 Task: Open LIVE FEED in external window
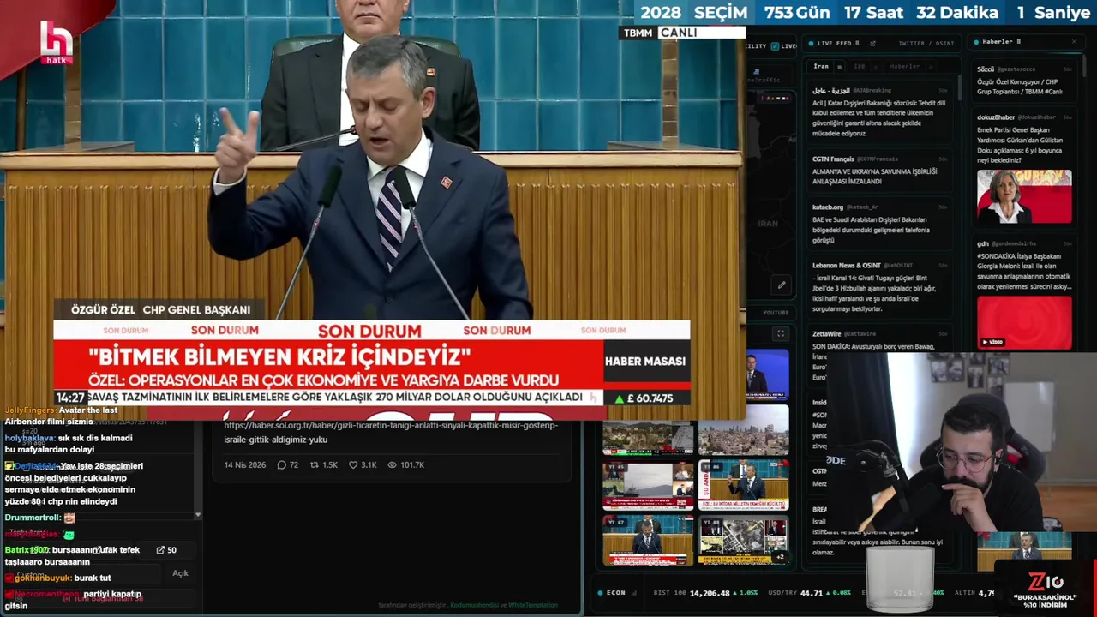coord(872,43)
